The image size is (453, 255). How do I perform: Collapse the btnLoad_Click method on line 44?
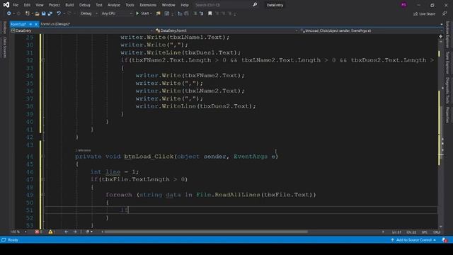(43, 157)
